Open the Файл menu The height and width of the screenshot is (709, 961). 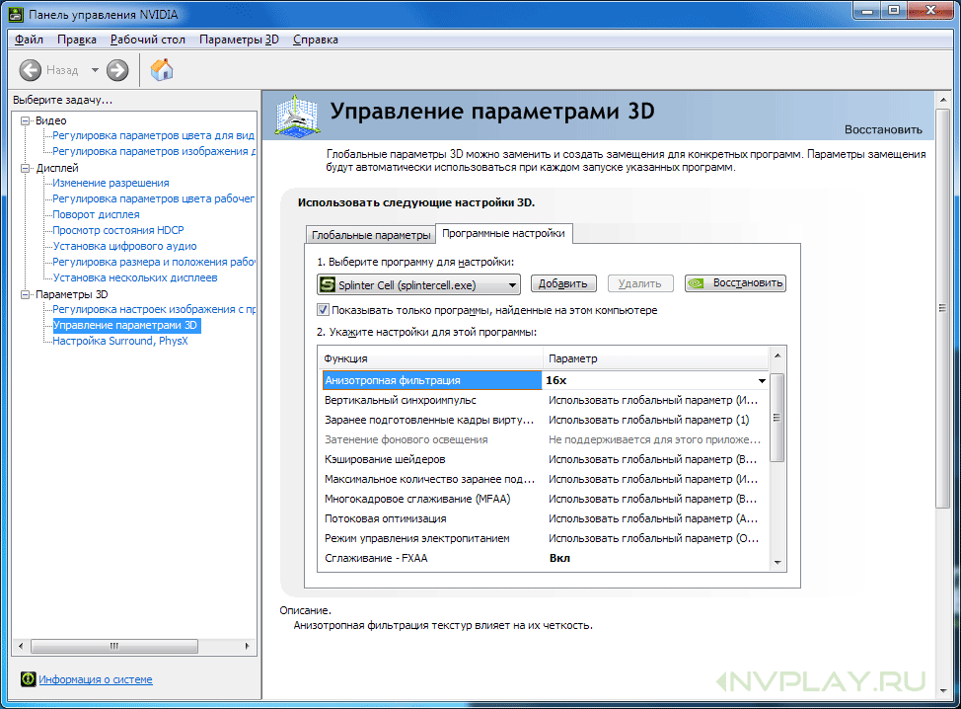click(x=29, y=39)
